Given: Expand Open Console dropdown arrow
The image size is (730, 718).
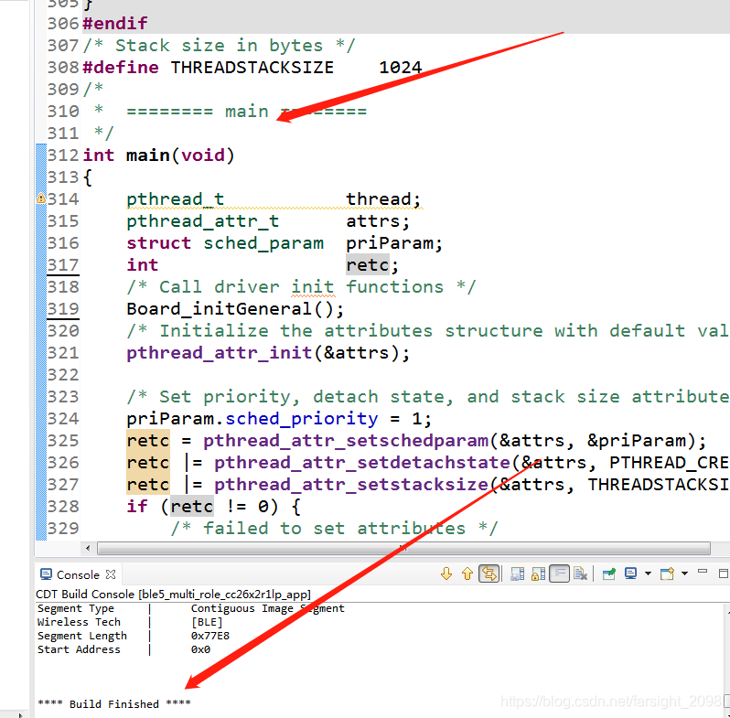Looking at the screenshot, I should [684, 573].
